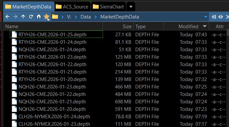The width and height of the screenshot is (229, 127).
Task: Select NQH26-CME.2026-01-21.depth file
Action: tap(52, 102)
